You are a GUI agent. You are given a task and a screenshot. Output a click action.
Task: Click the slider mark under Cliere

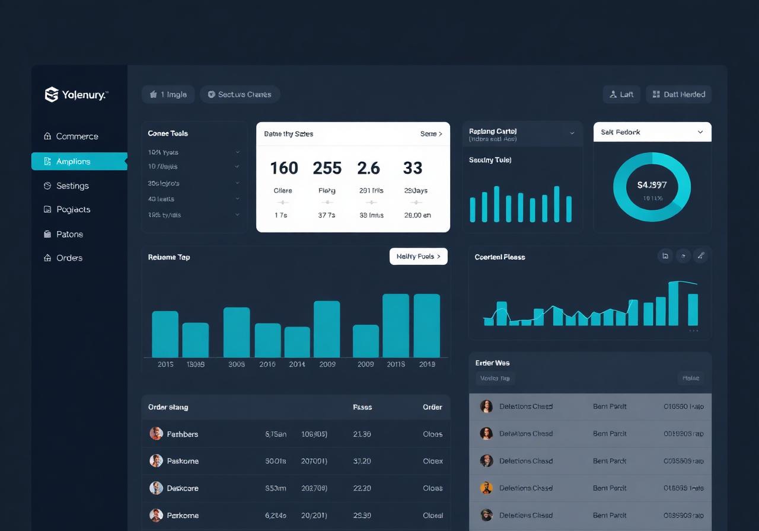tap(283, 203)
